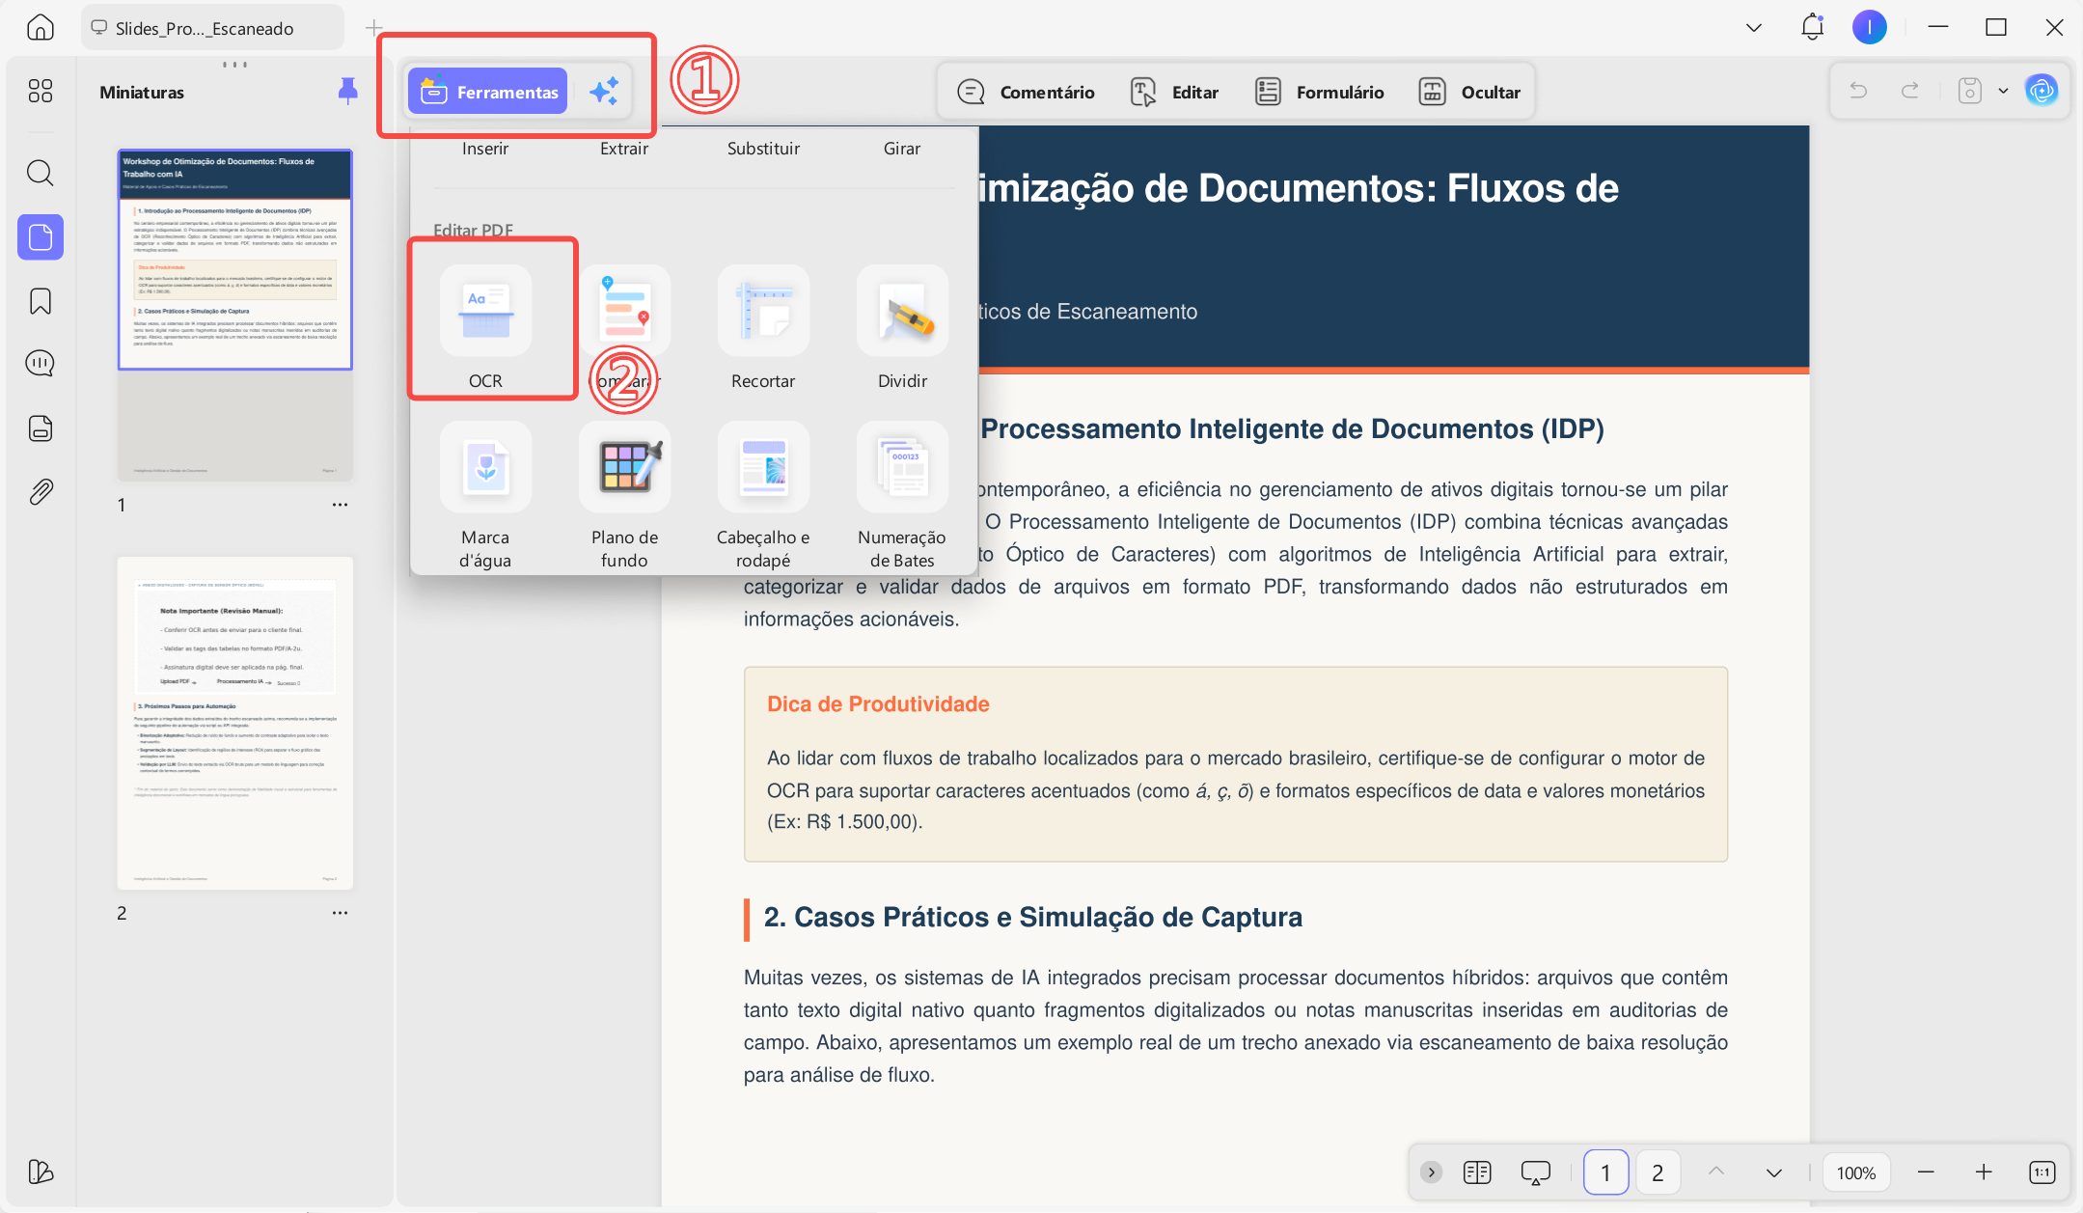Click the undo arrow

(1858, 91)
